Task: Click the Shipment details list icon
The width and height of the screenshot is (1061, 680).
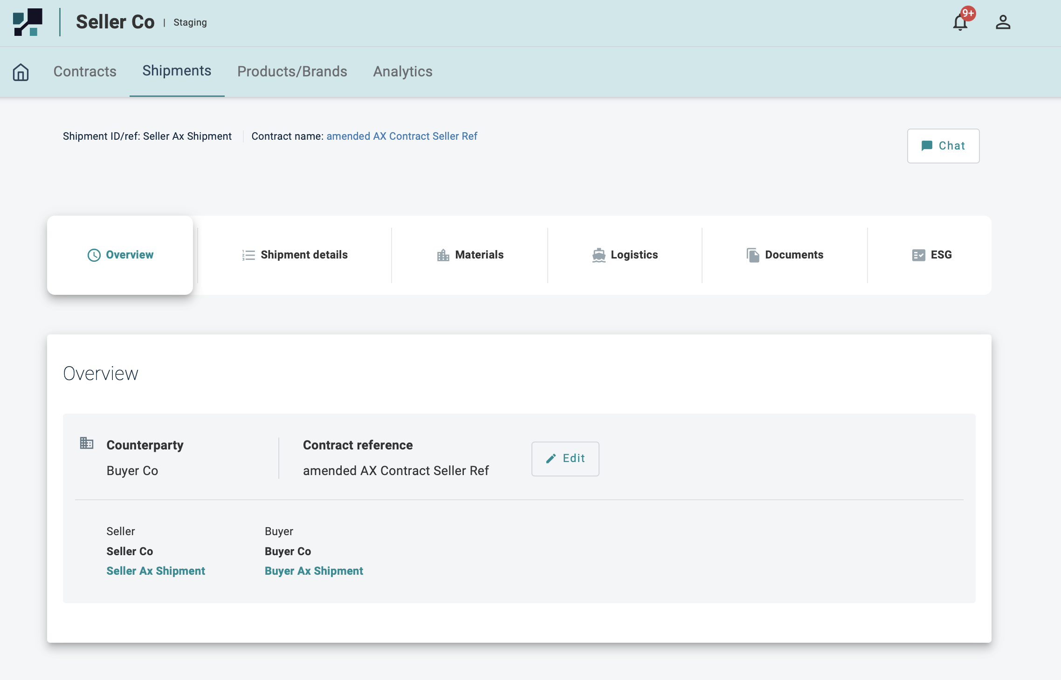Action: click(248, 255)
